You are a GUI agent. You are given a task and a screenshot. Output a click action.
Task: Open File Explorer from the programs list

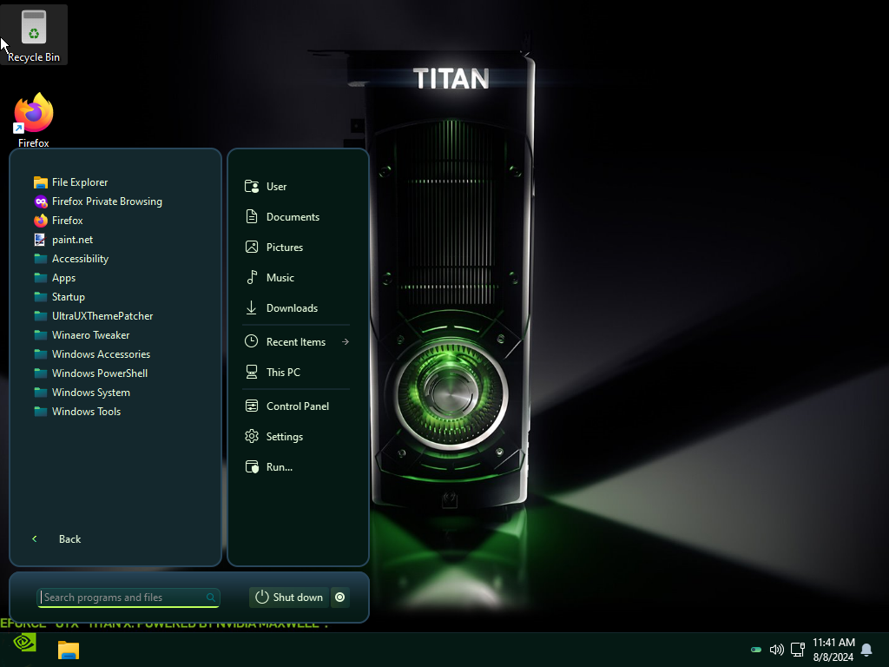pyautogui.click(x=70, y=182)
